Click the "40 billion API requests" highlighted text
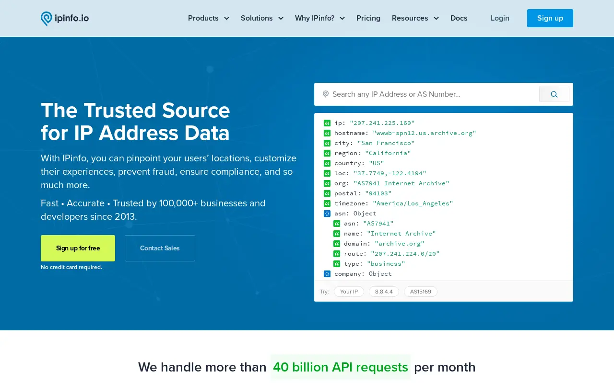614x383 pixels. (x=341, y=367)
